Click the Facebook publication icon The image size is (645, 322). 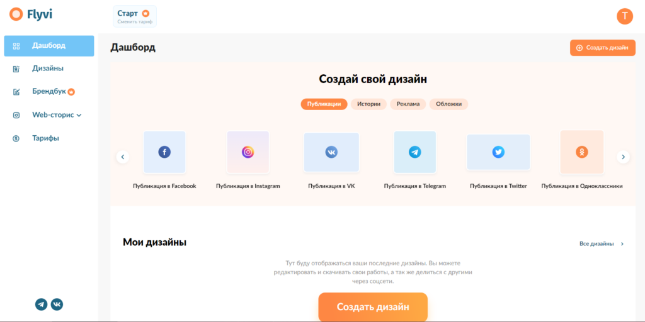tap(164, 152)
